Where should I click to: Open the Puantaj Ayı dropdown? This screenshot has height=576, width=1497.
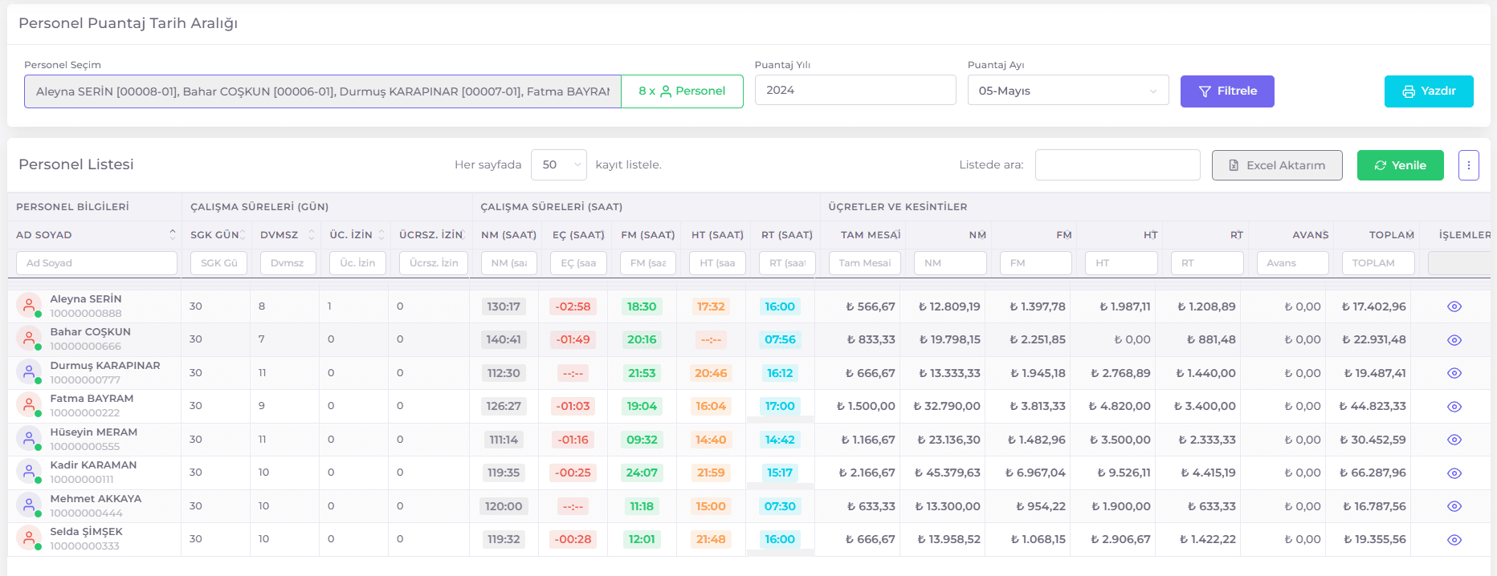coord(1068,91)
